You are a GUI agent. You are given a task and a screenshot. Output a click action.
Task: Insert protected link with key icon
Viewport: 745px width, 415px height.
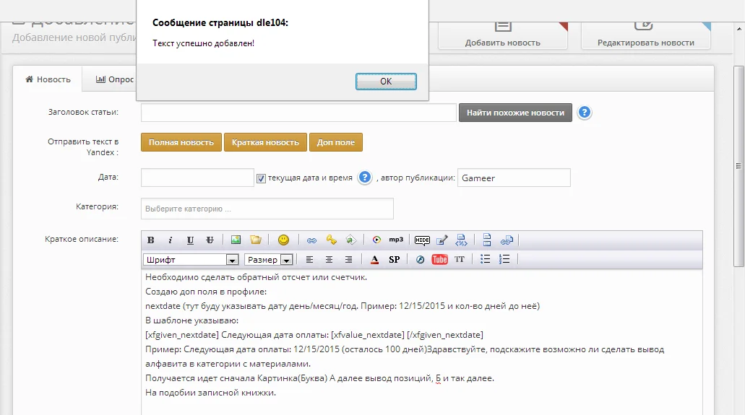tap(331, 240)
